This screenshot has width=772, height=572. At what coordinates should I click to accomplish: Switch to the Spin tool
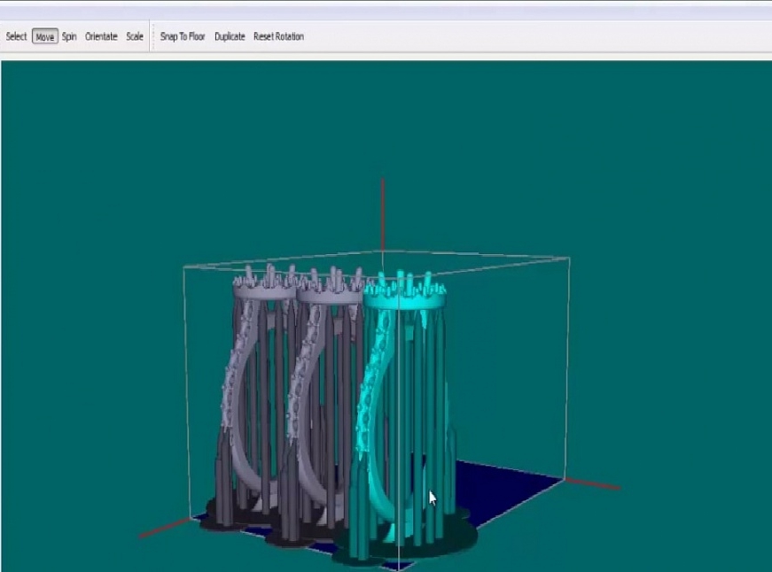coord(69,36)
